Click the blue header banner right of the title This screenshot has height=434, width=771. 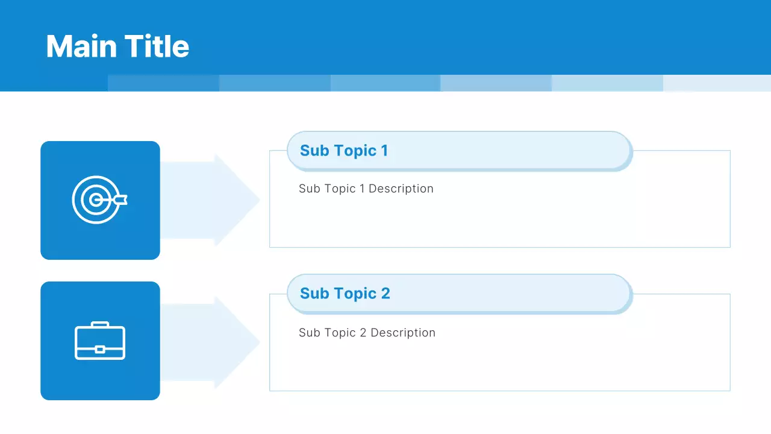point(482,36)
